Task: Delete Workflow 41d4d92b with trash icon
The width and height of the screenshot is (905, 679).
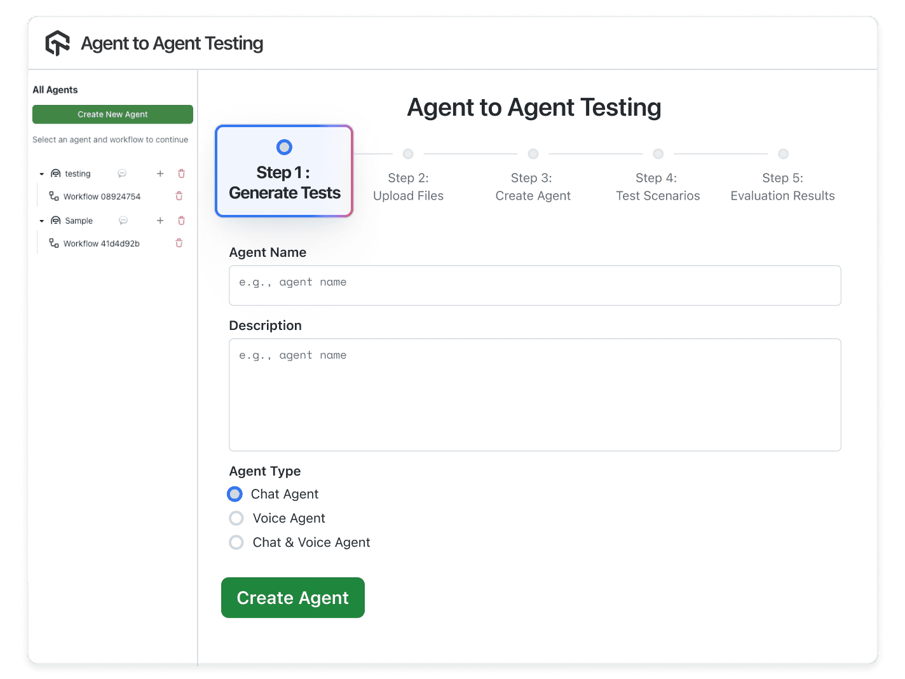Action: point(179,243)
